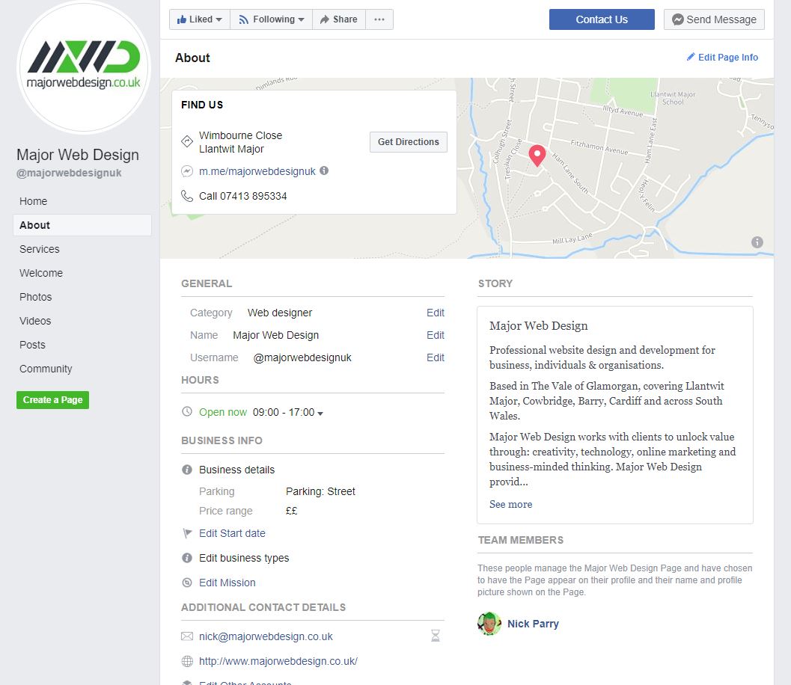Click the hourglass icon beside the email
The height and width of the screenshot is (685, 791).
point(436,636)
